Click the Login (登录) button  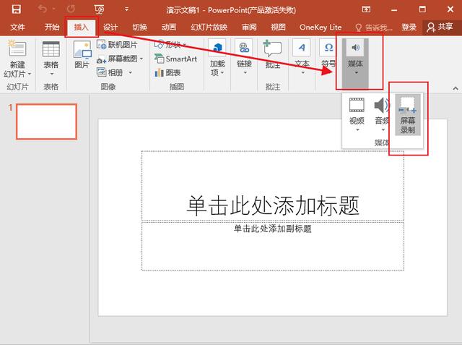(x=409, y=27)
